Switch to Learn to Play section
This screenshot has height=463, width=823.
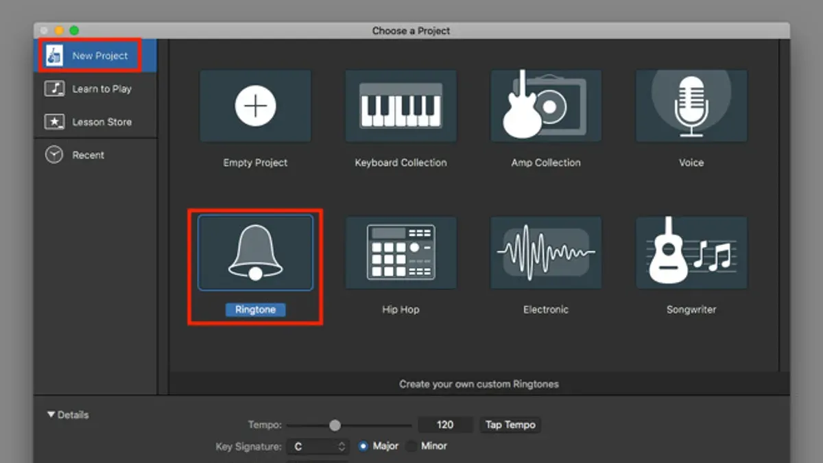[x=95, y=89]
